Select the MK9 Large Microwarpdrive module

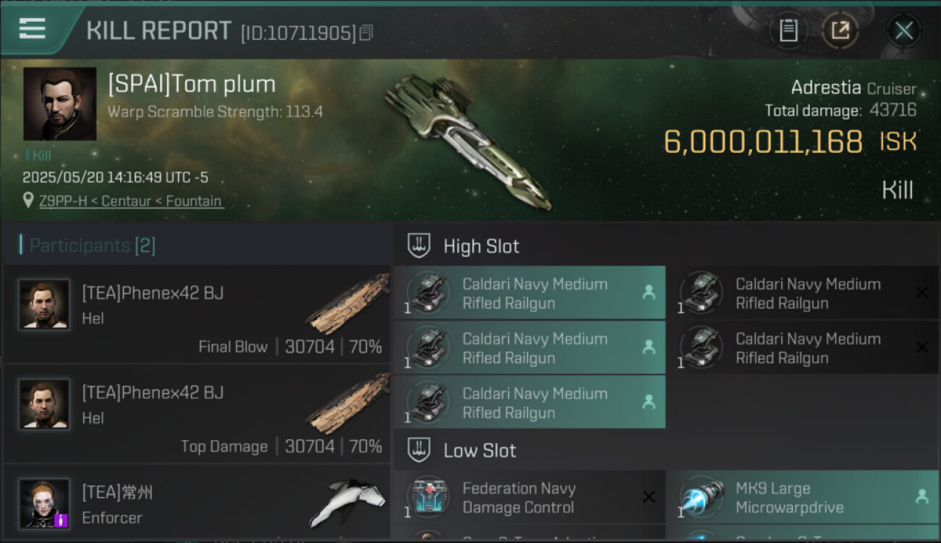(x=789, y=498)
